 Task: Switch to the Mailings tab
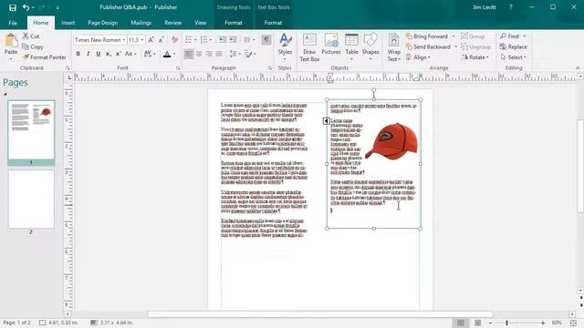[141, 23]
